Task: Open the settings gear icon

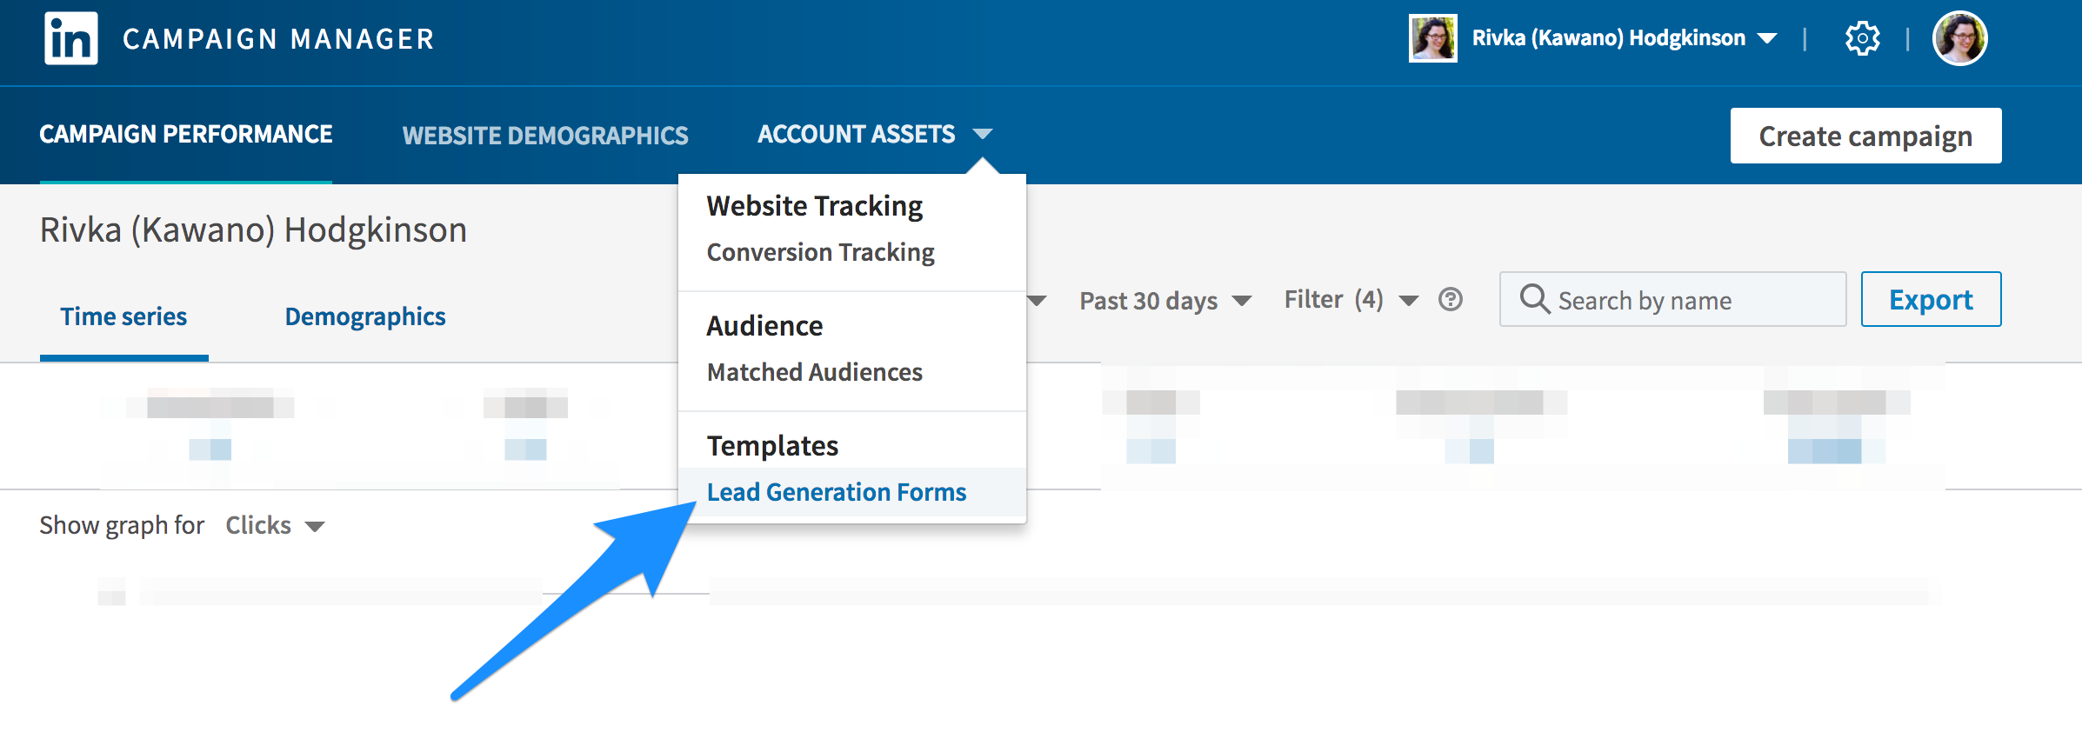Action: [x=1862, y=39]
